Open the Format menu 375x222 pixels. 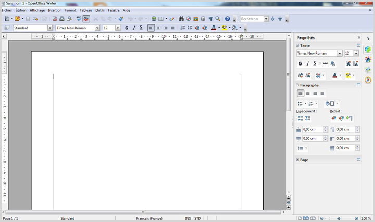(x=70, y=10)
